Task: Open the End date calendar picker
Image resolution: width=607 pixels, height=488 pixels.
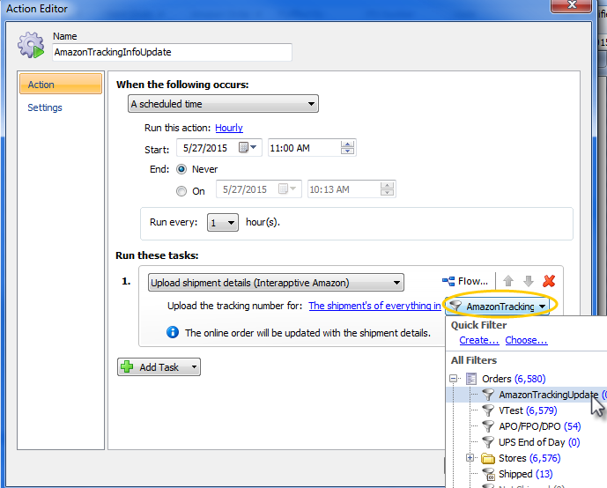Action: click(287, 189)
